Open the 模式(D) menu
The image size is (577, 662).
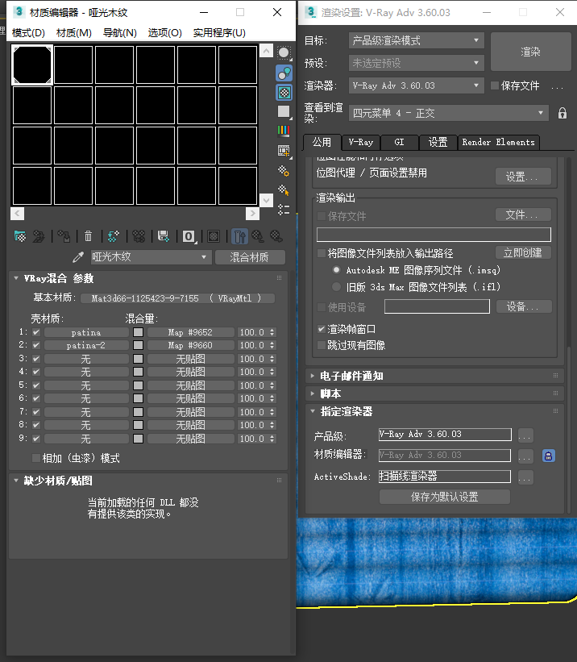[28, 33]
